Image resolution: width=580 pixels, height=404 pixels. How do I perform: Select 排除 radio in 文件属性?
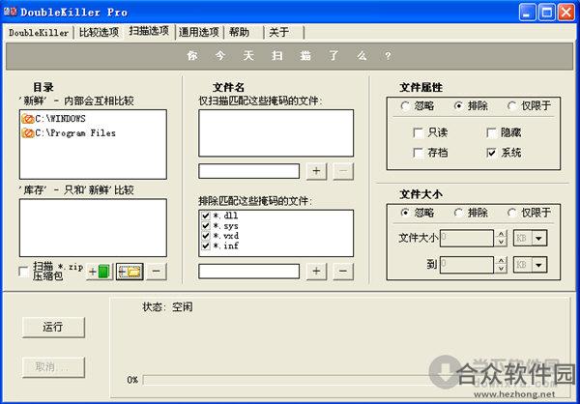[x=458, y=106]
